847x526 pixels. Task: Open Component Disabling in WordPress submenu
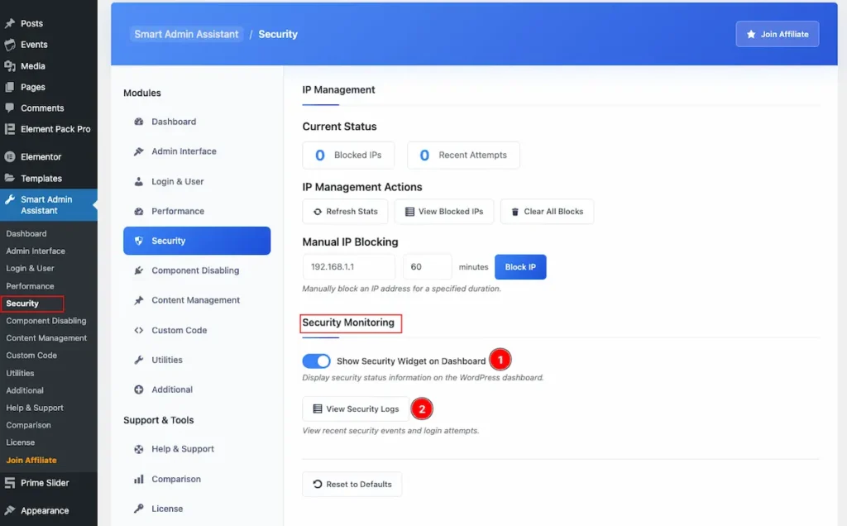[x=46, y=321]
